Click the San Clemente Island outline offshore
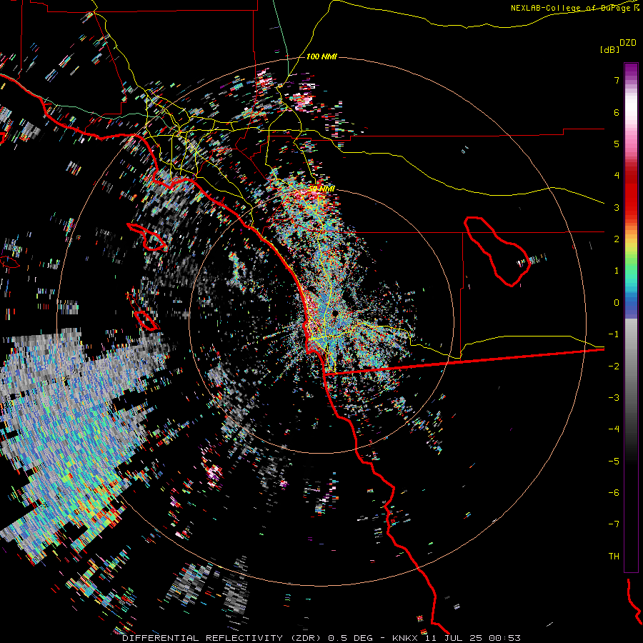Screen dimensions: 643x643 [x=146, y=321]
